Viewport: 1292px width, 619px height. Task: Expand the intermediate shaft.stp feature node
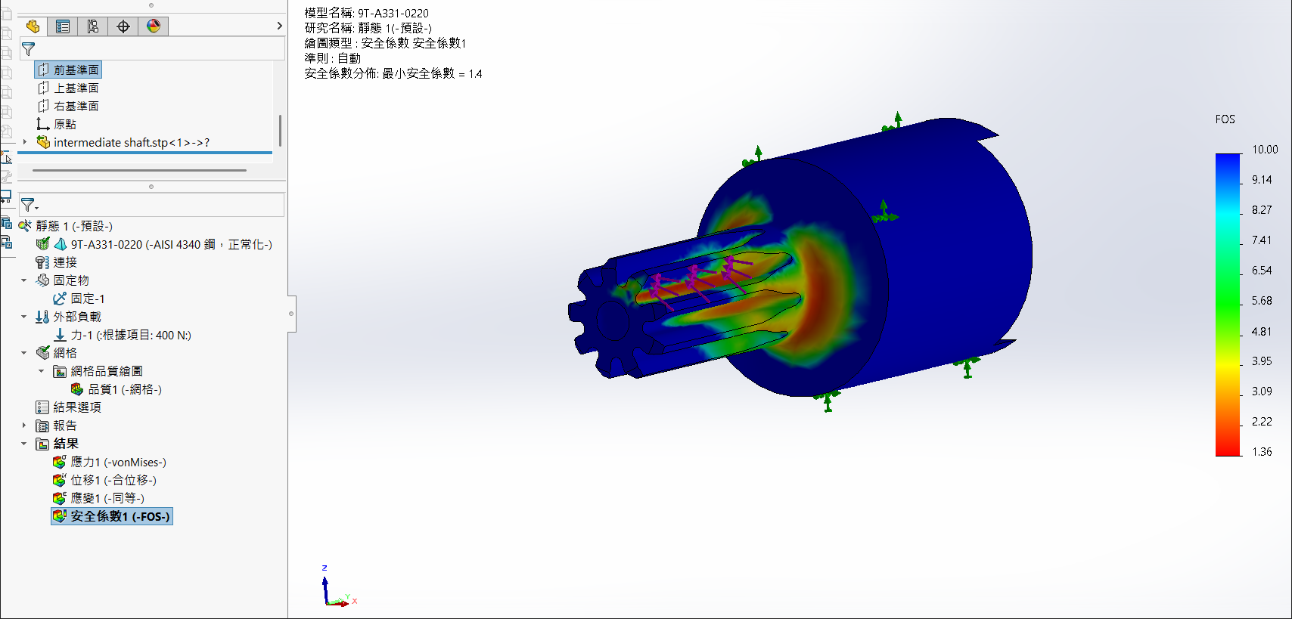[x=25, y=142]
